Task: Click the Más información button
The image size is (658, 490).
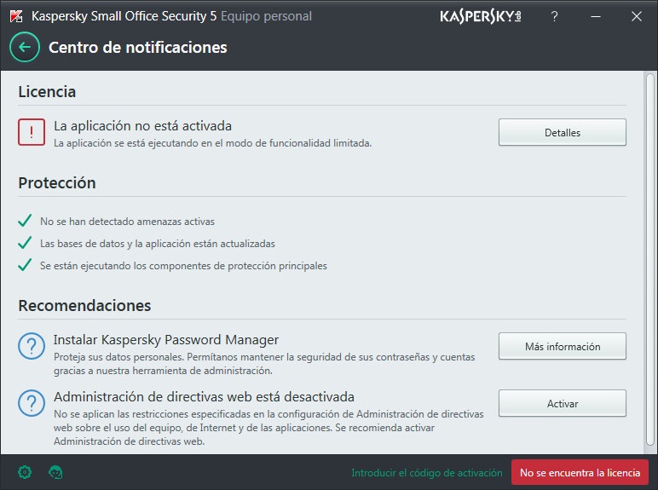Action: (562, 347)
